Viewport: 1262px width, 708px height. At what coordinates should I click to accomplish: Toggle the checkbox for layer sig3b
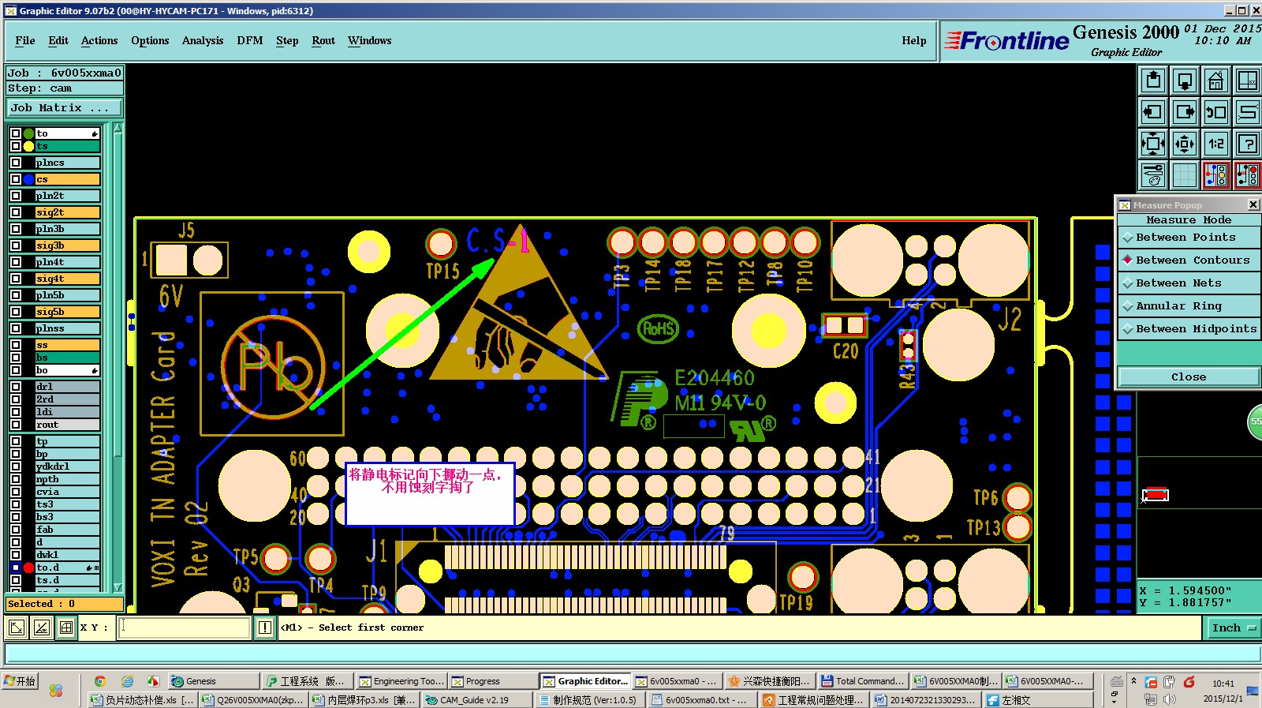click(16, 245)
